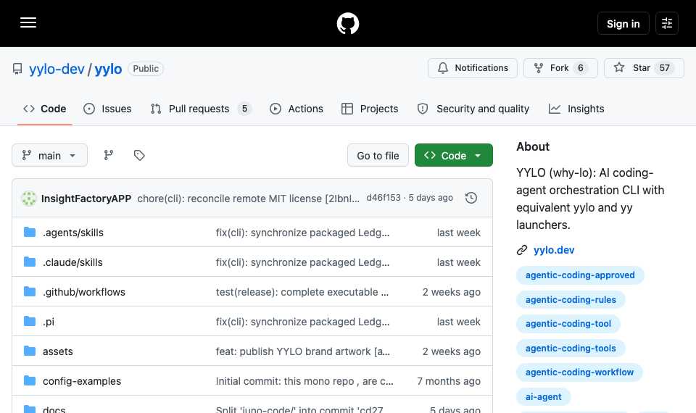Go to GitHub home via Octocat logo
This screenshot has width=696, height=413.
point(347,23)
